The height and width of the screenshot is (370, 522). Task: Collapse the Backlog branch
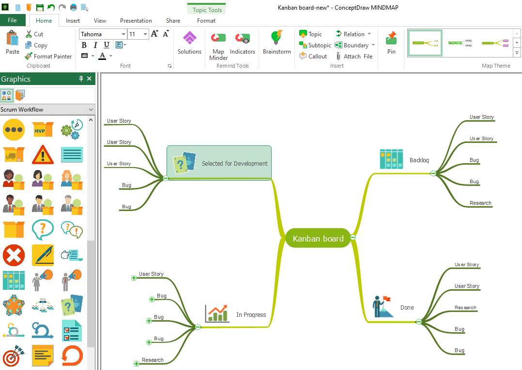(433, 173)
